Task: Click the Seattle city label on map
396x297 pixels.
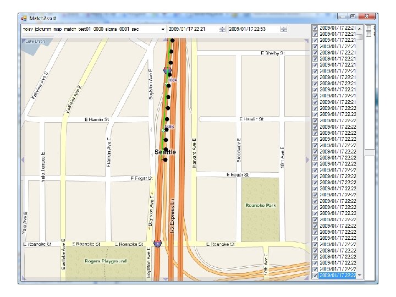Action: [165, 152]
